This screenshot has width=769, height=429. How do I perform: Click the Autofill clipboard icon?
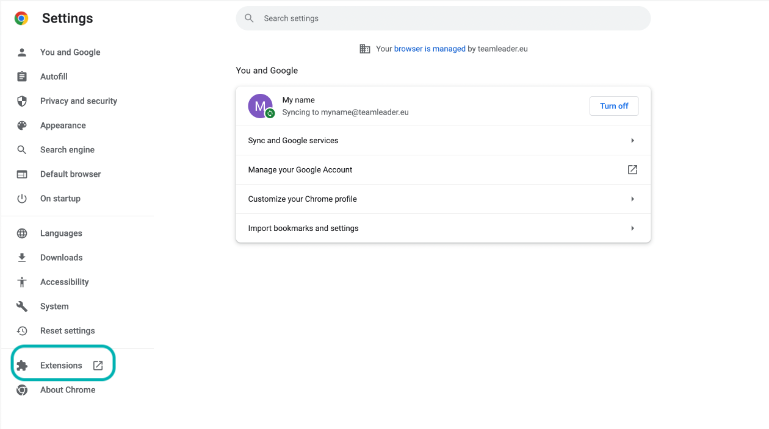[22, 77]
